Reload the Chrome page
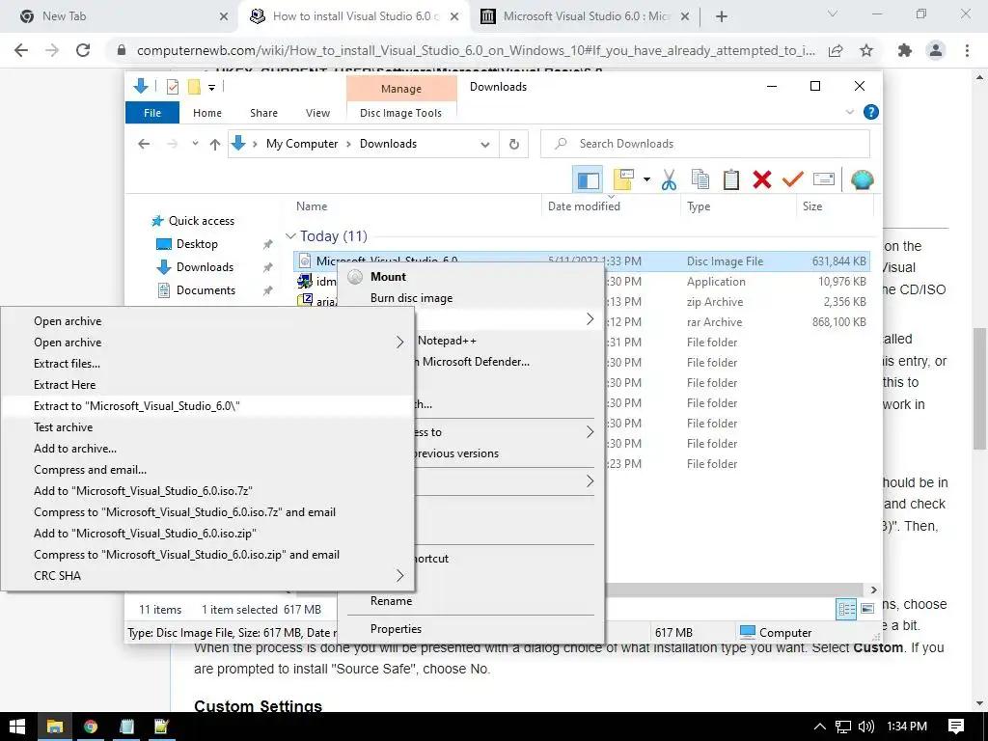Image resolution: width=988 pixels, height=741 pixels. point(83,50)
